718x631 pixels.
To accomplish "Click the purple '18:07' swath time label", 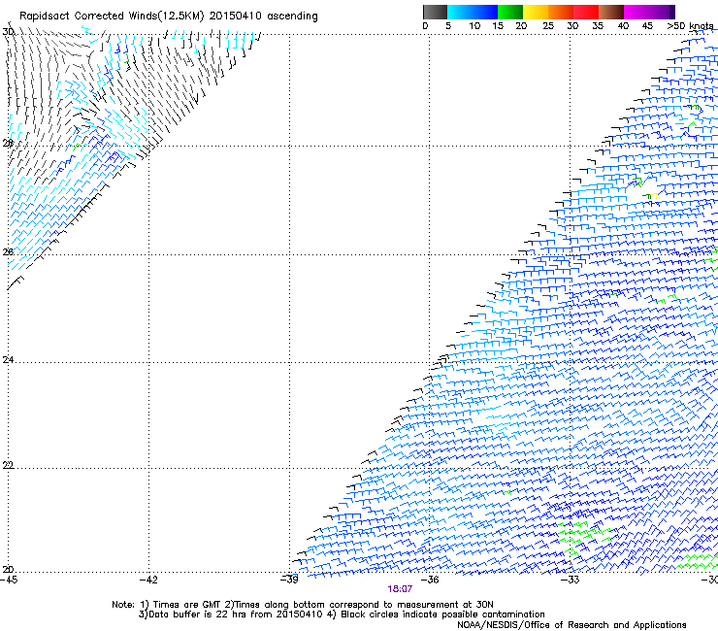I will (x=400, y=589).
